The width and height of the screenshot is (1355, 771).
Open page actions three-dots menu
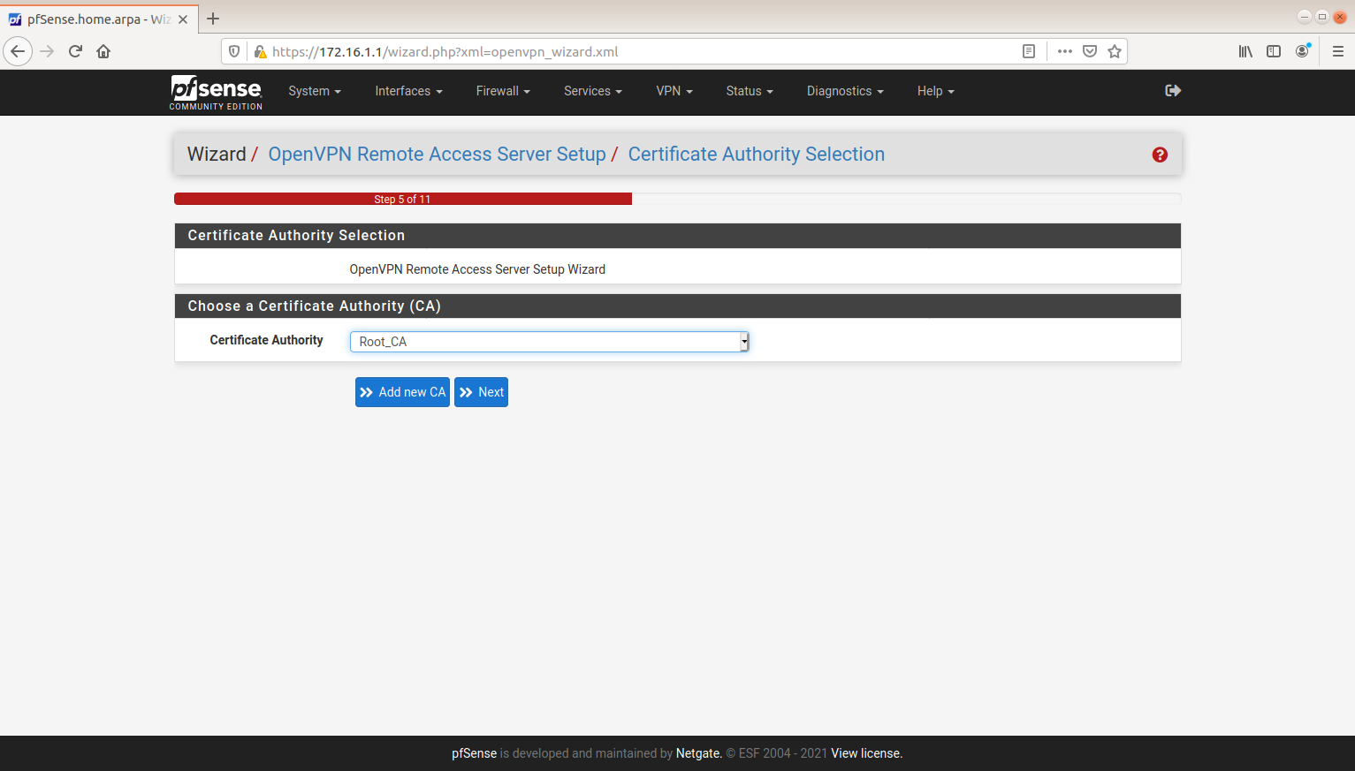tap(1065, 51)
